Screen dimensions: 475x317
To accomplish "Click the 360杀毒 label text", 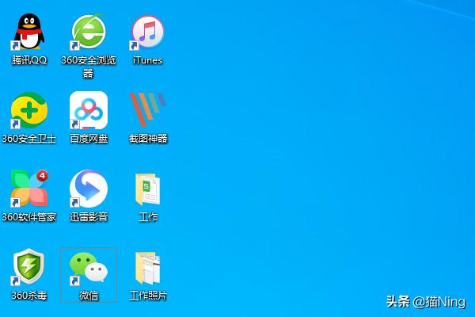I will coord(29,295).
